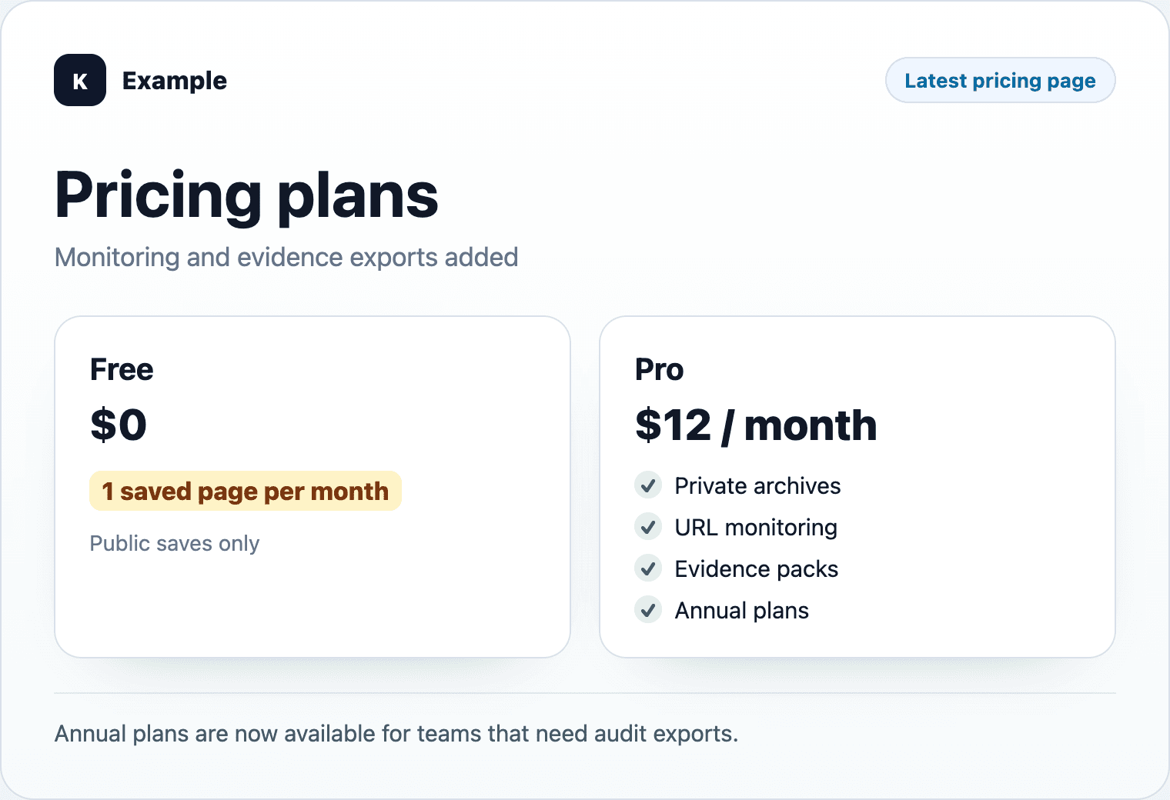Click the Monitoring and evidence exports added subtitle

pos(286,257)
